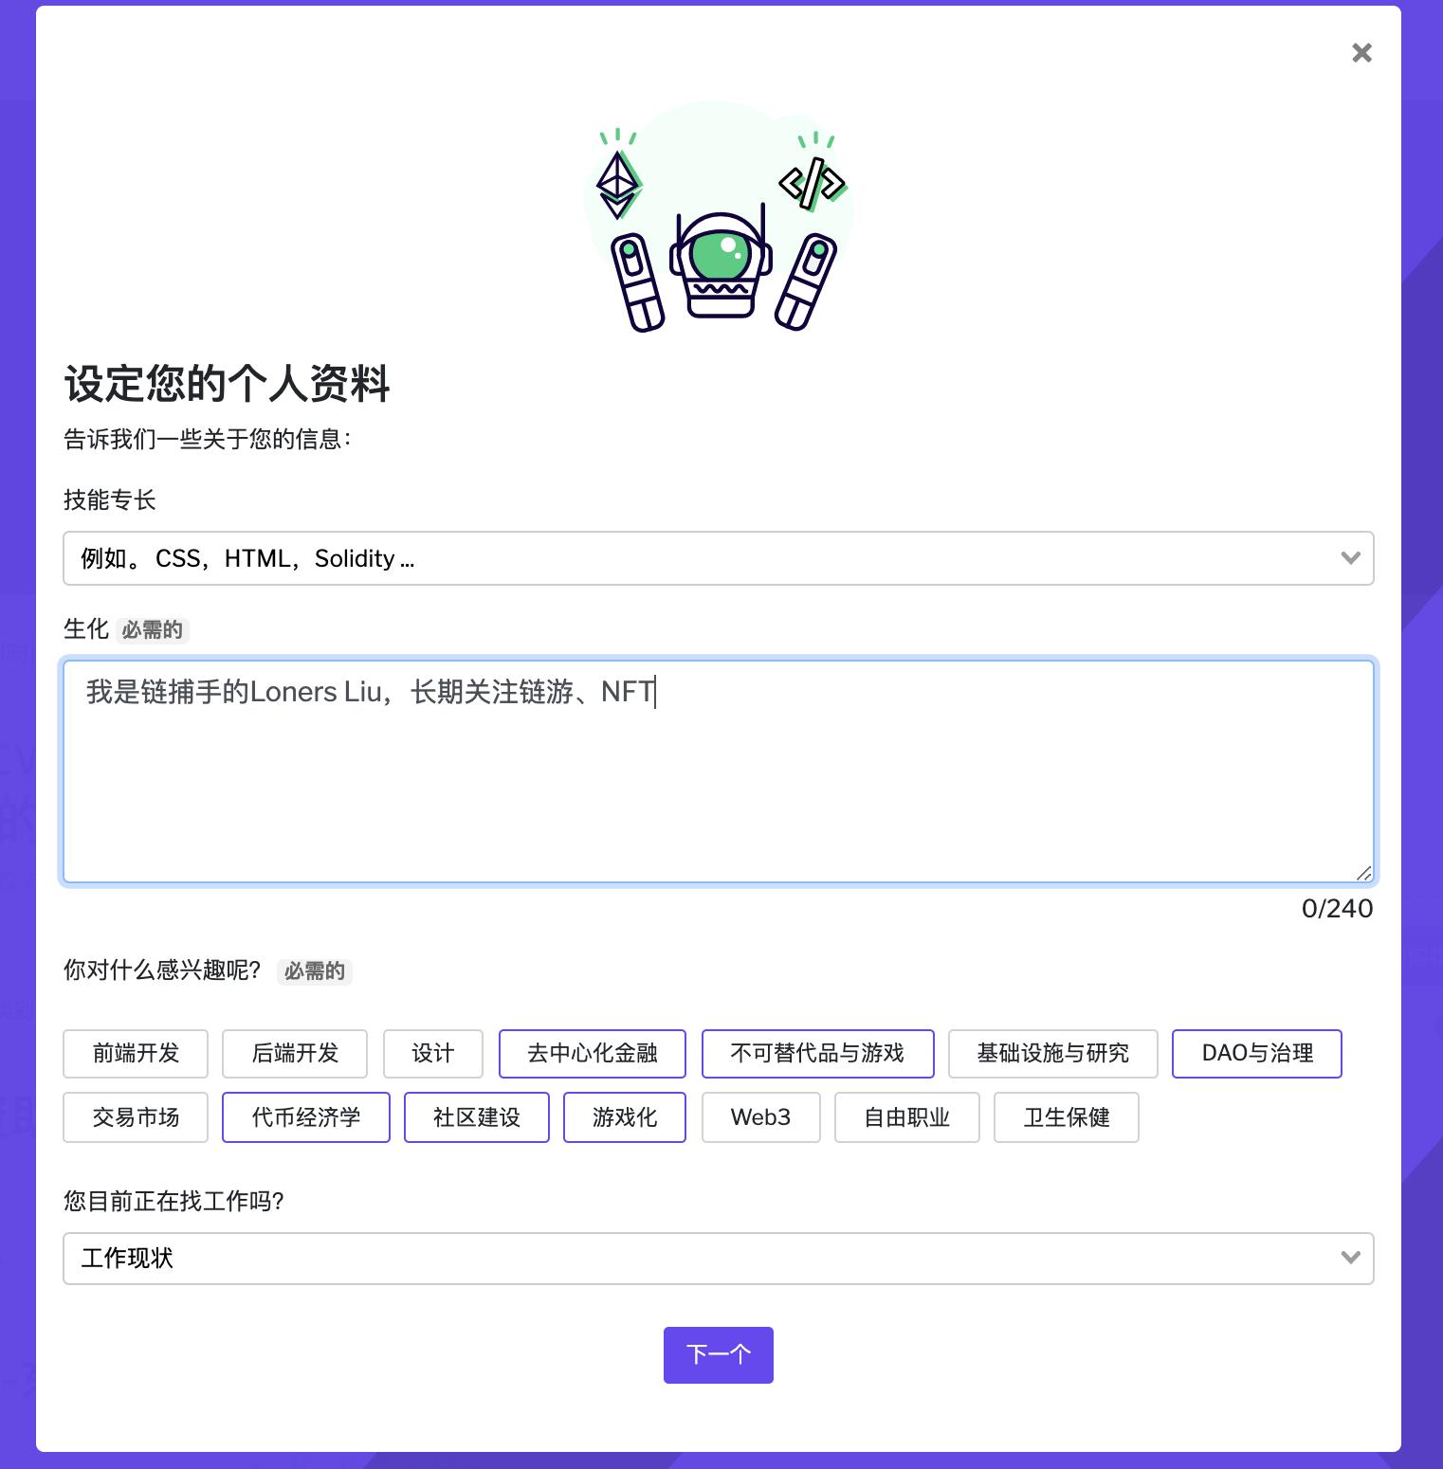
Task: Open the 技能专长 skills dropdown arrow
Action: (1350, 558)
